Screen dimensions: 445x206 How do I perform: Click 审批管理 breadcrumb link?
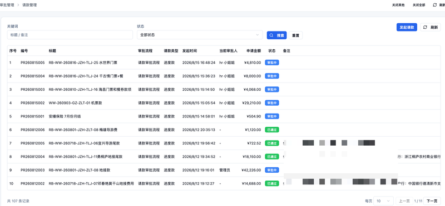click(7, 5)
